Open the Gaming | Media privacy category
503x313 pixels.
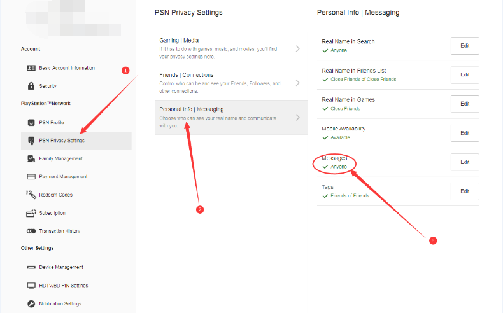(231, 48)
